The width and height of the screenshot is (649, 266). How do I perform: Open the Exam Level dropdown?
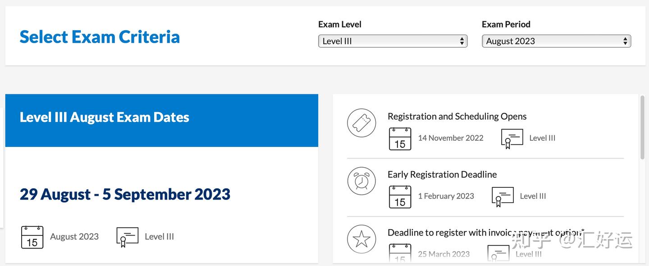point(393,41)
